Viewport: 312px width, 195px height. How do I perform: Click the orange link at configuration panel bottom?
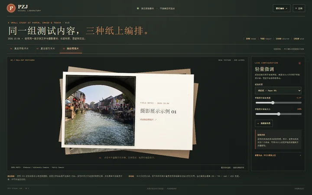point(265,156)
